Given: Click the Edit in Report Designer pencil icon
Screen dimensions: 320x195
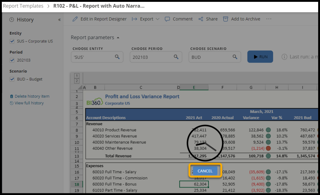Looking at the screenshot, I should coord(75,19).
